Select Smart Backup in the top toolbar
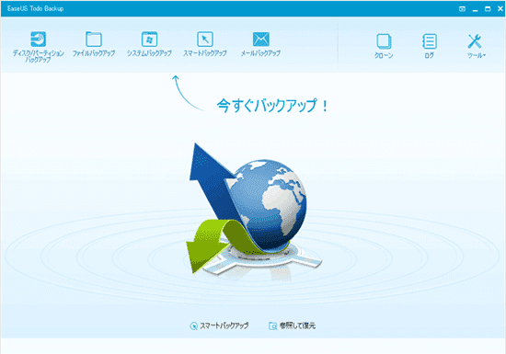 click(205, 44)
